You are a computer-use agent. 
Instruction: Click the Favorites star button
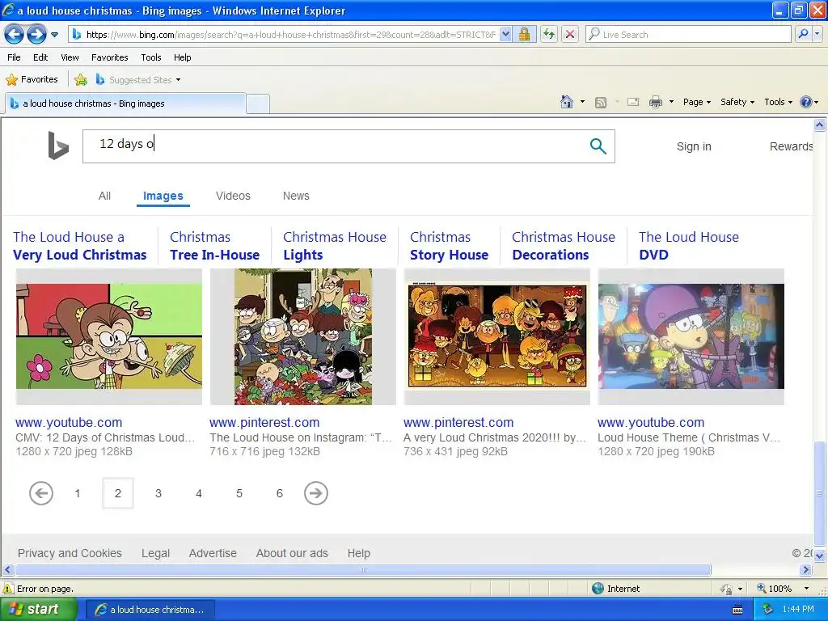32,80
